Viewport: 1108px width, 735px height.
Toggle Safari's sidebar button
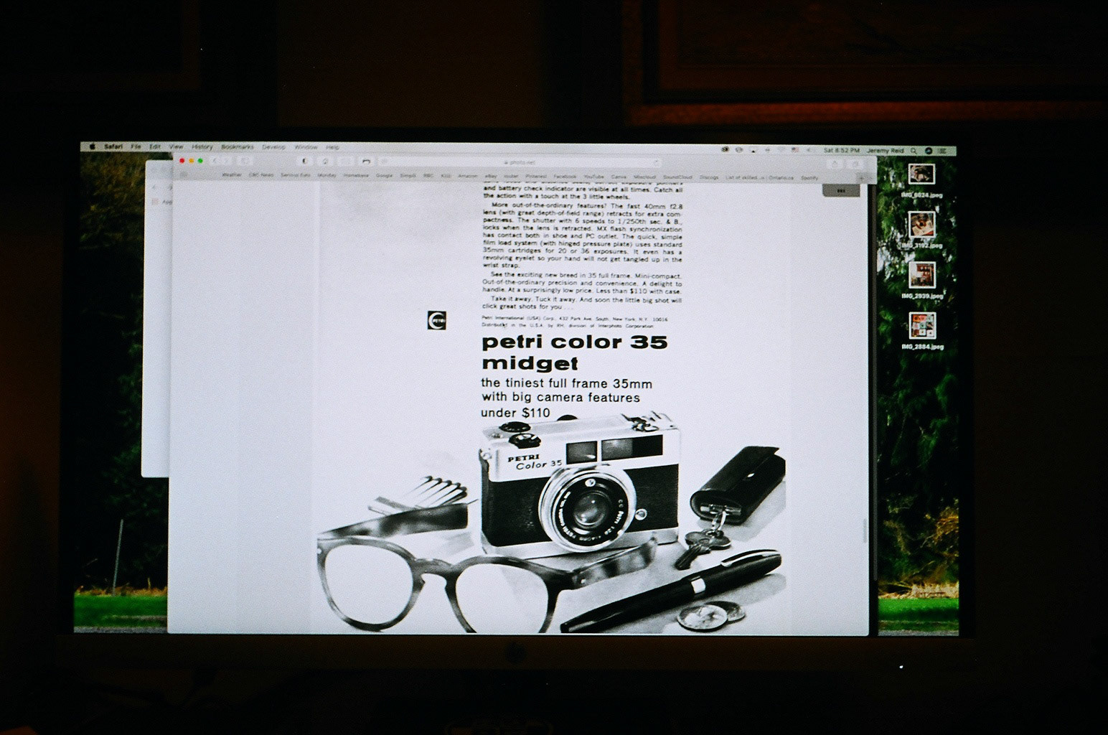(x=245, y=161)
